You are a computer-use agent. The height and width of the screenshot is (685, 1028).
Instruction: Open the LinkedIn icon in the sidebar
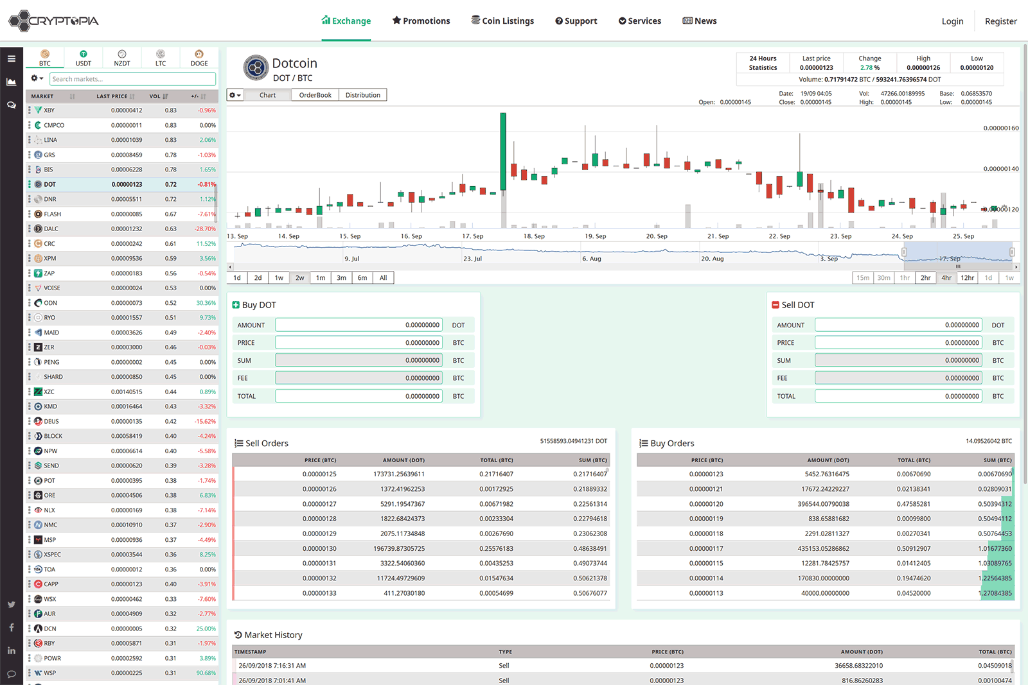[12, 650]
